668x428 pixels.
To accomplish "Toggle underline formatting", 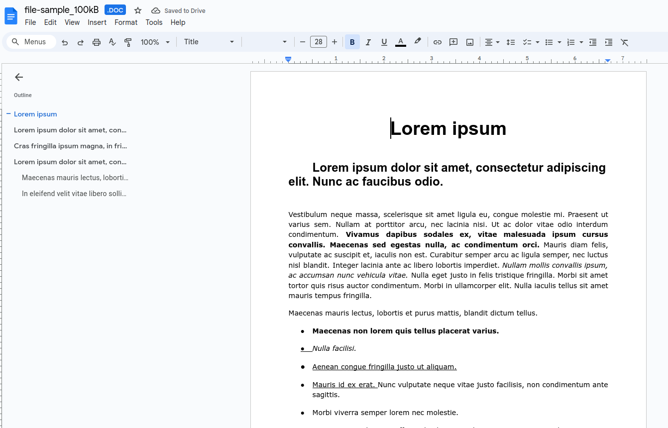I will 384,42.
